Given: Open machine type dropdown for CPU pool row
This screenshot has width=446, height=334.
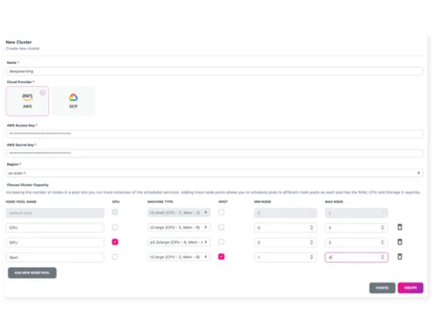Looking at the screenshot, I should tap(179, 227).
